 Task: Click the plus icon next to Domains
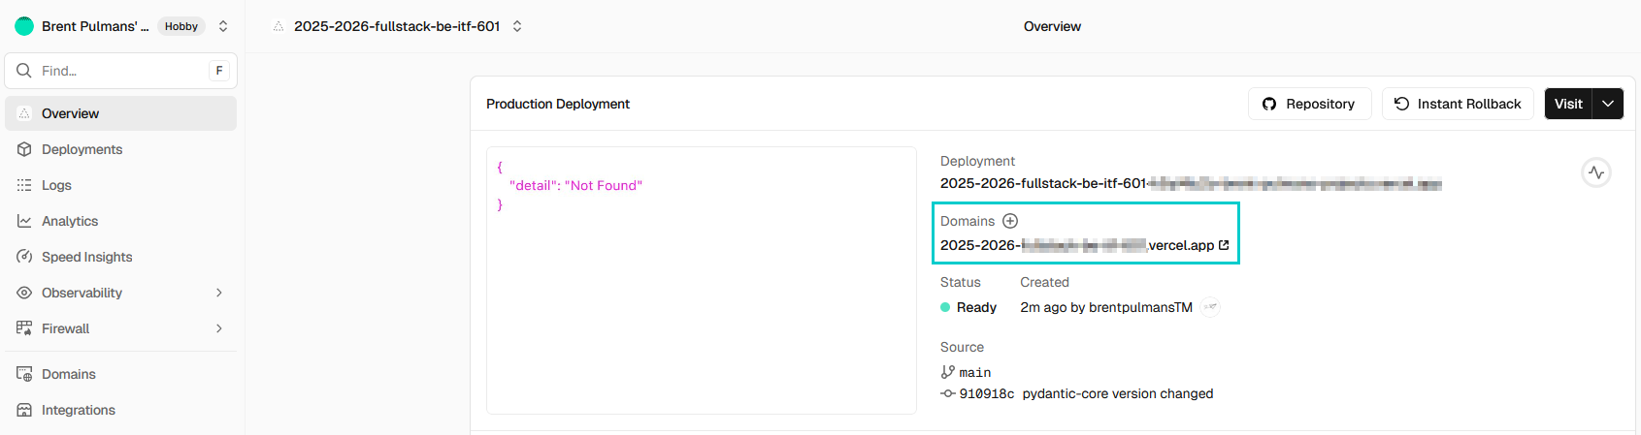click(x=1010, y=221)
